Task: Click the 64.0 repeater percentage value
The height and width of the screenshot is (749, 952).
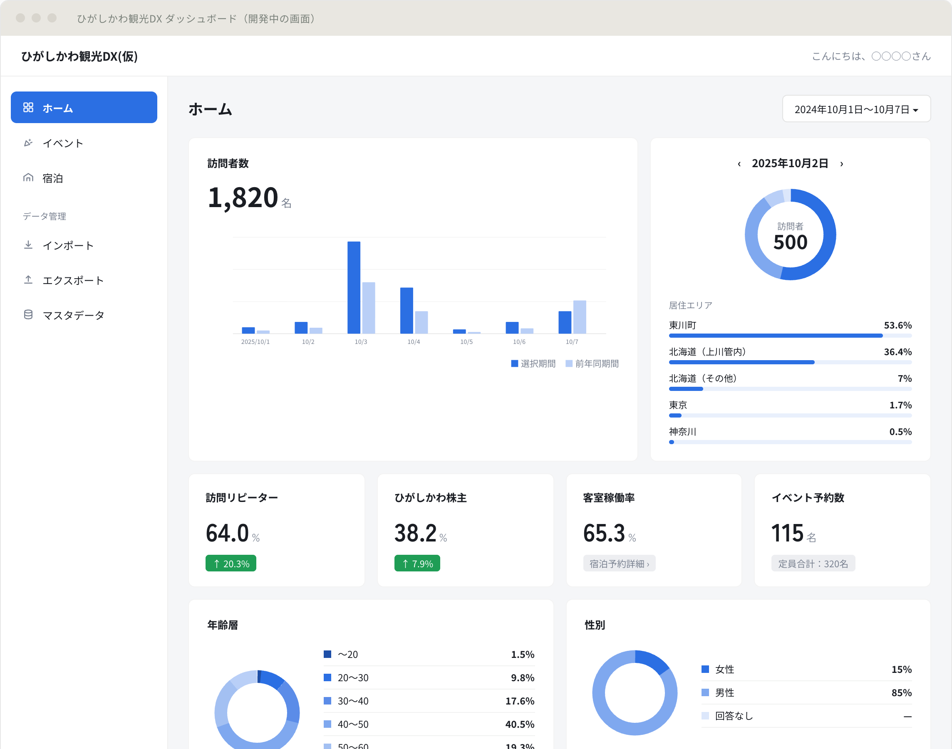Action: pyautogui.click(x=227, y=533)
